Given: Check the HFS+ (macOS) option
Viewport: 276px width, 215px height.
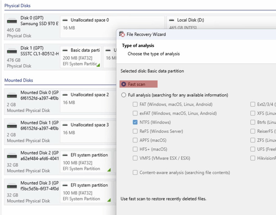Looking at the screenshot, I should (135, 149).
